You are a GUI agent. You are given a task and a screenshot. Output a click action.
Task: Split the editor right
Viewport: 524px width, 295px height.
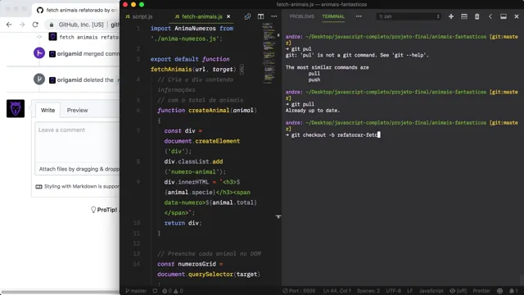coord(260,16)
